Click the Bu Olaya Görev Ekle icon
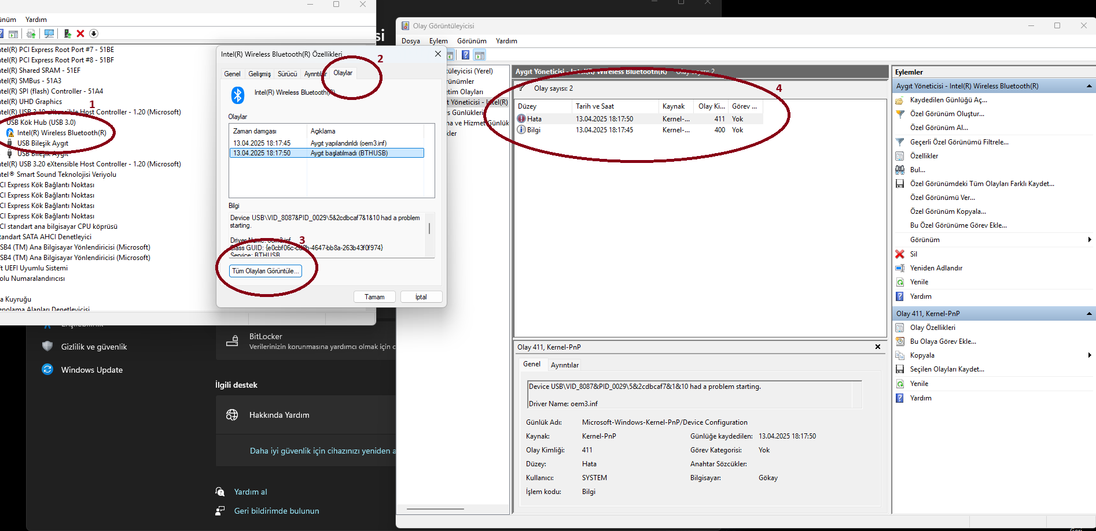The image size is (1096, 531). (x=900, y=341)
